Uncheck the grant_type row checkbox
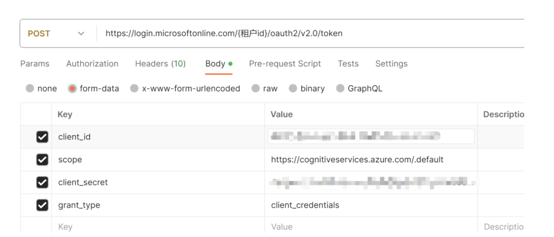This screenshot has width=554, height=237. pos(43,205)
